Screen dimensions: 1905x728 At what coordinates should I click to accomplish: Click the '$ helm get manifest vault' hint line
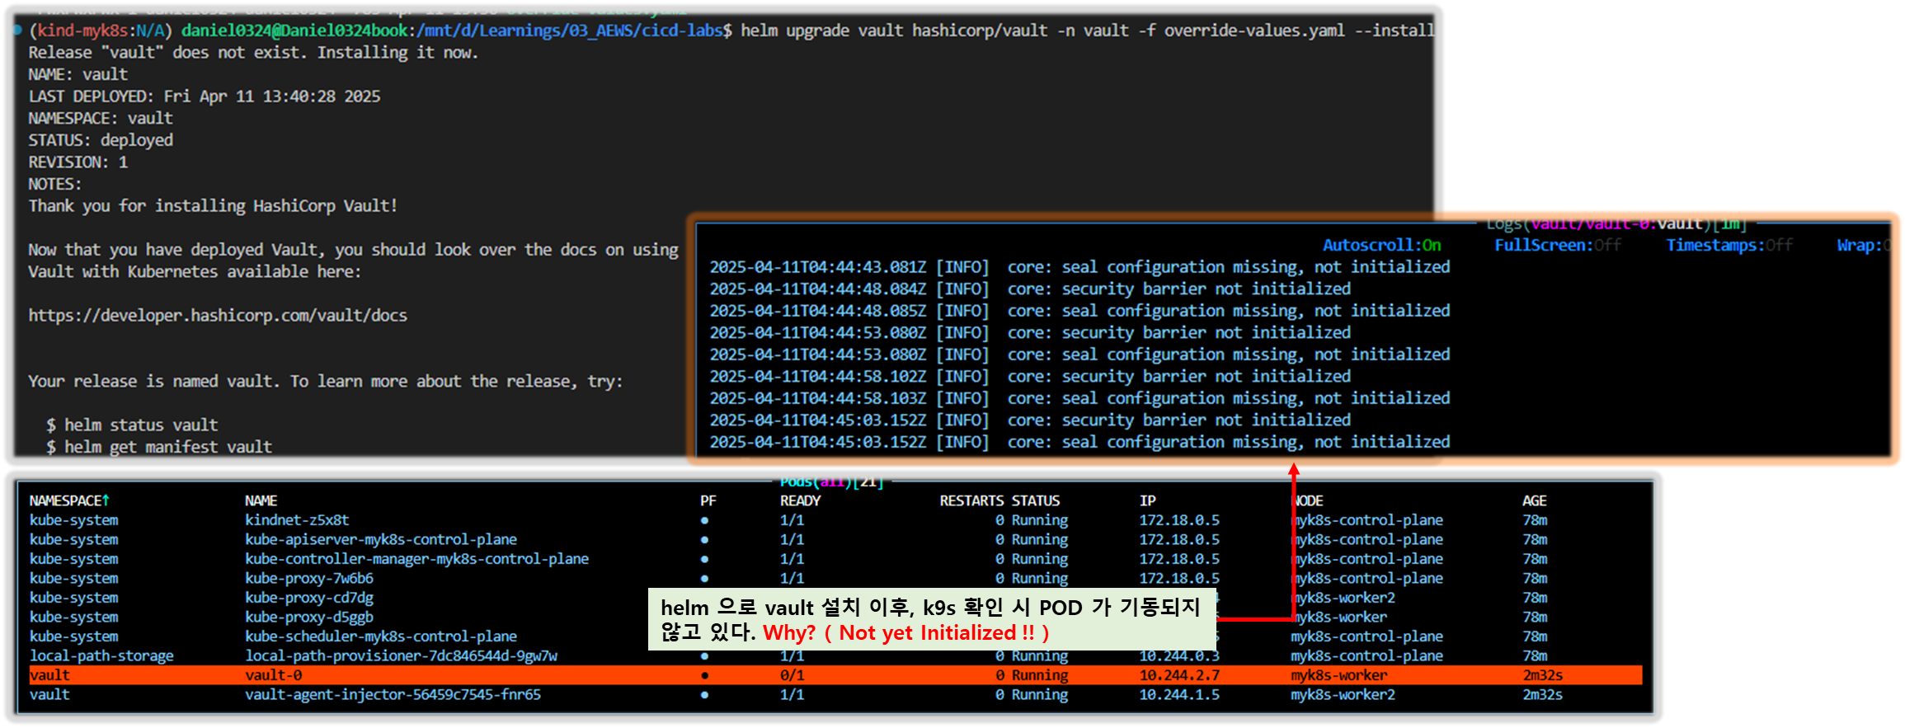click(159, 447)
